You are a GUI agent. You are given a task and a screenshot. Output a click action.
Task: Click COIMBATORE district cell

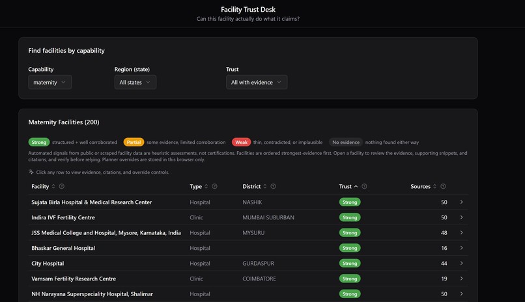[259, 279]
